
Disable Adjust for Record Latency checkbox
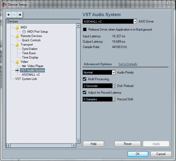[85, 93]
